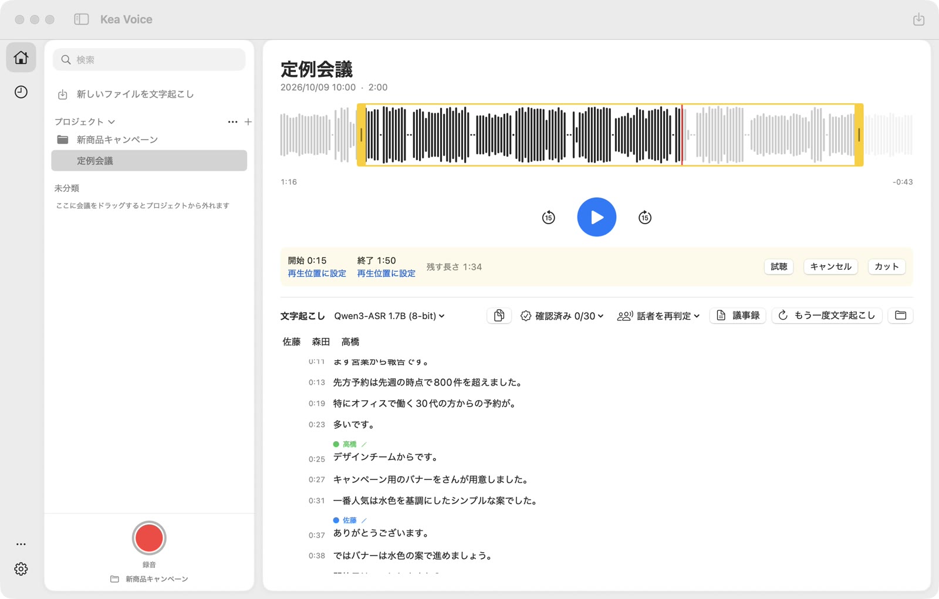The height and width of the screenshot is (599, 939).
Task: Toggle the sidebar panel icon in the title bar
Action: point(82,19)
